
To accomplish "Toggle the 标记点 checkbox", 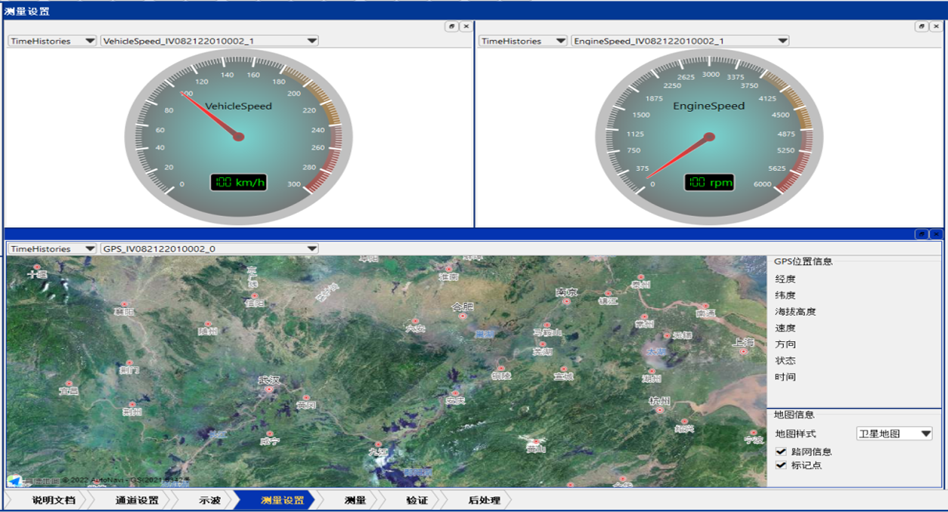I will (781, 465).
